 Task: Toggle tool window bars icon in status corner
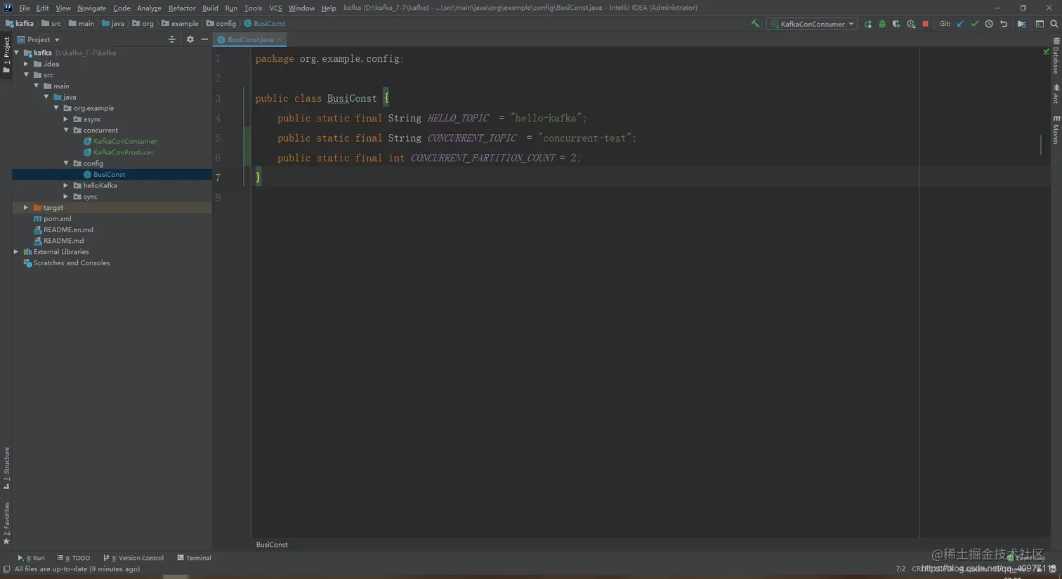pos(6,570)
